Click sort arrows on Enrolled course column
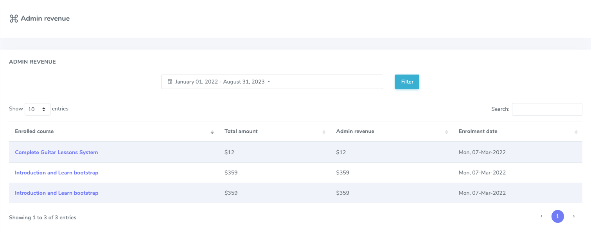591x233 pixels. tap(212, 132)
